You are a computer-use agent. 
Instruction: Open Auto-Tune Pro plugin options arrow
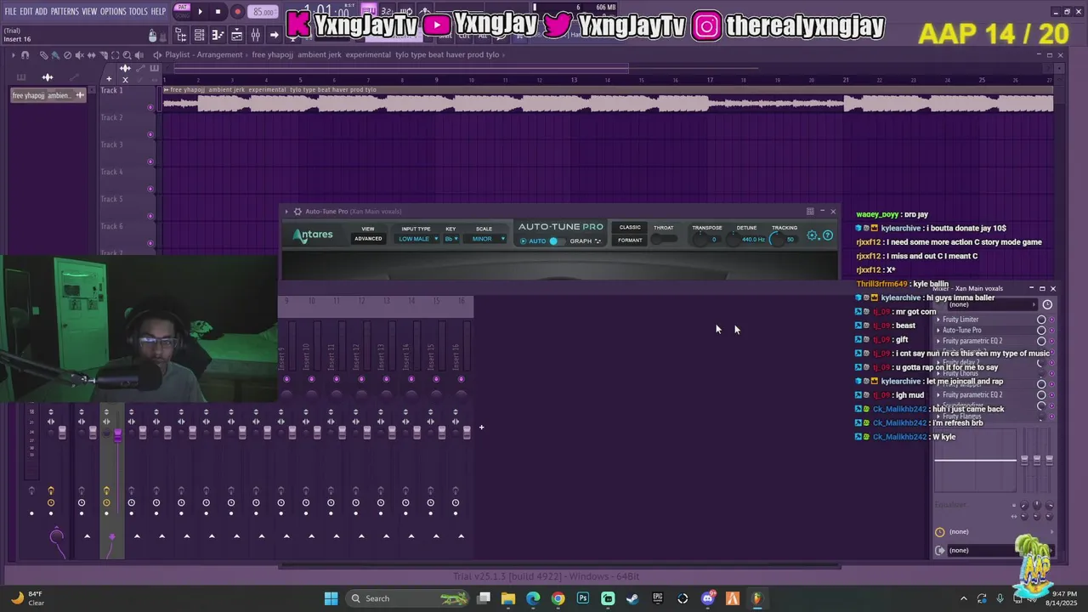[287, 212]
